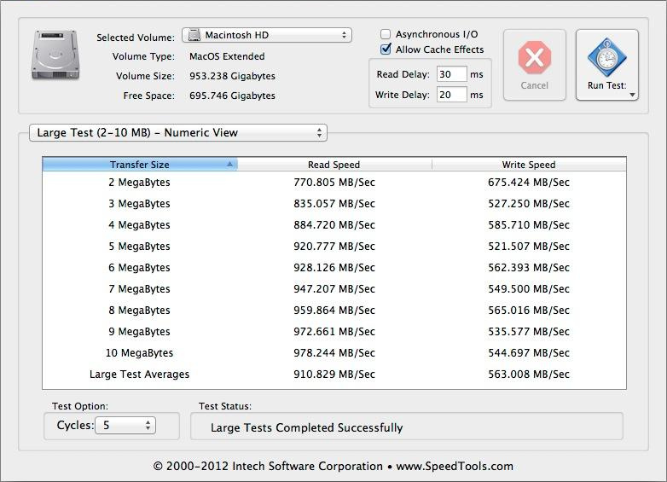
Task: Select the 9 MegaBytes row
Action: point(334,331)
